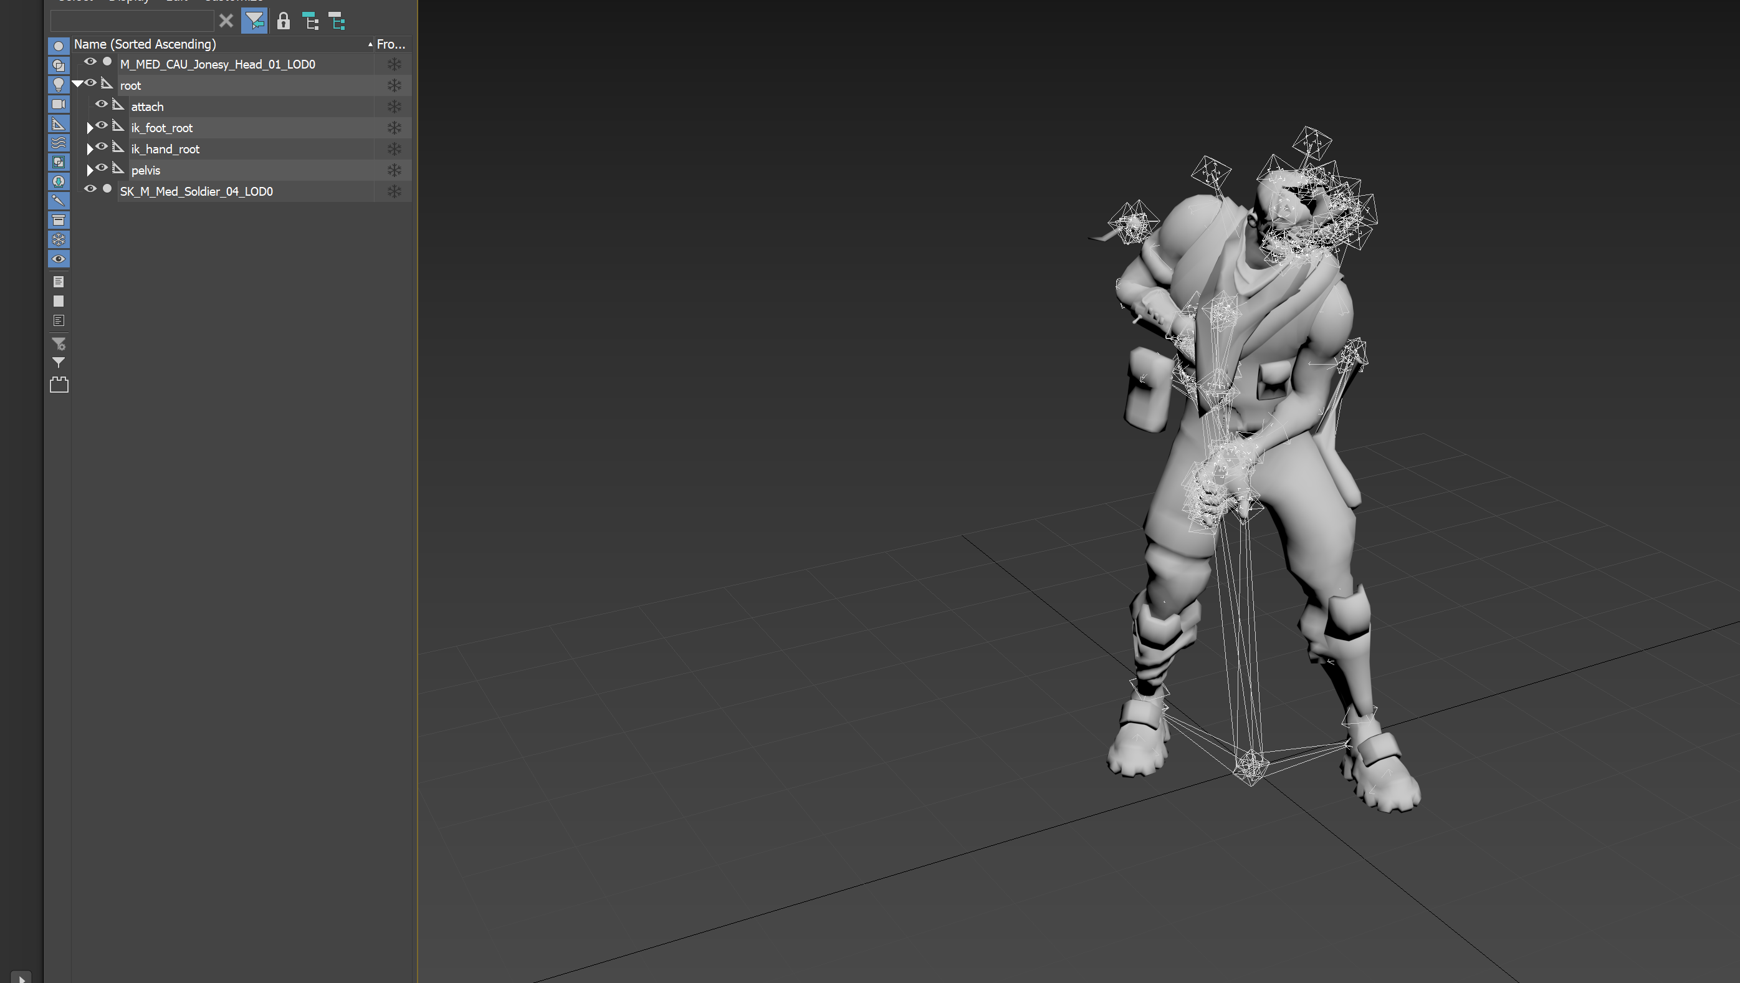This screenshot has width=1740, height=983.
Task: Switch to Sort by Layer mode
Action: pos(337,21)
